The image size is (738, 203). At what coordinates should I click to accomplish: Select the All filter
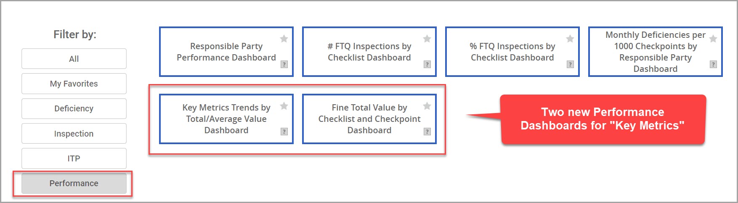74,59
